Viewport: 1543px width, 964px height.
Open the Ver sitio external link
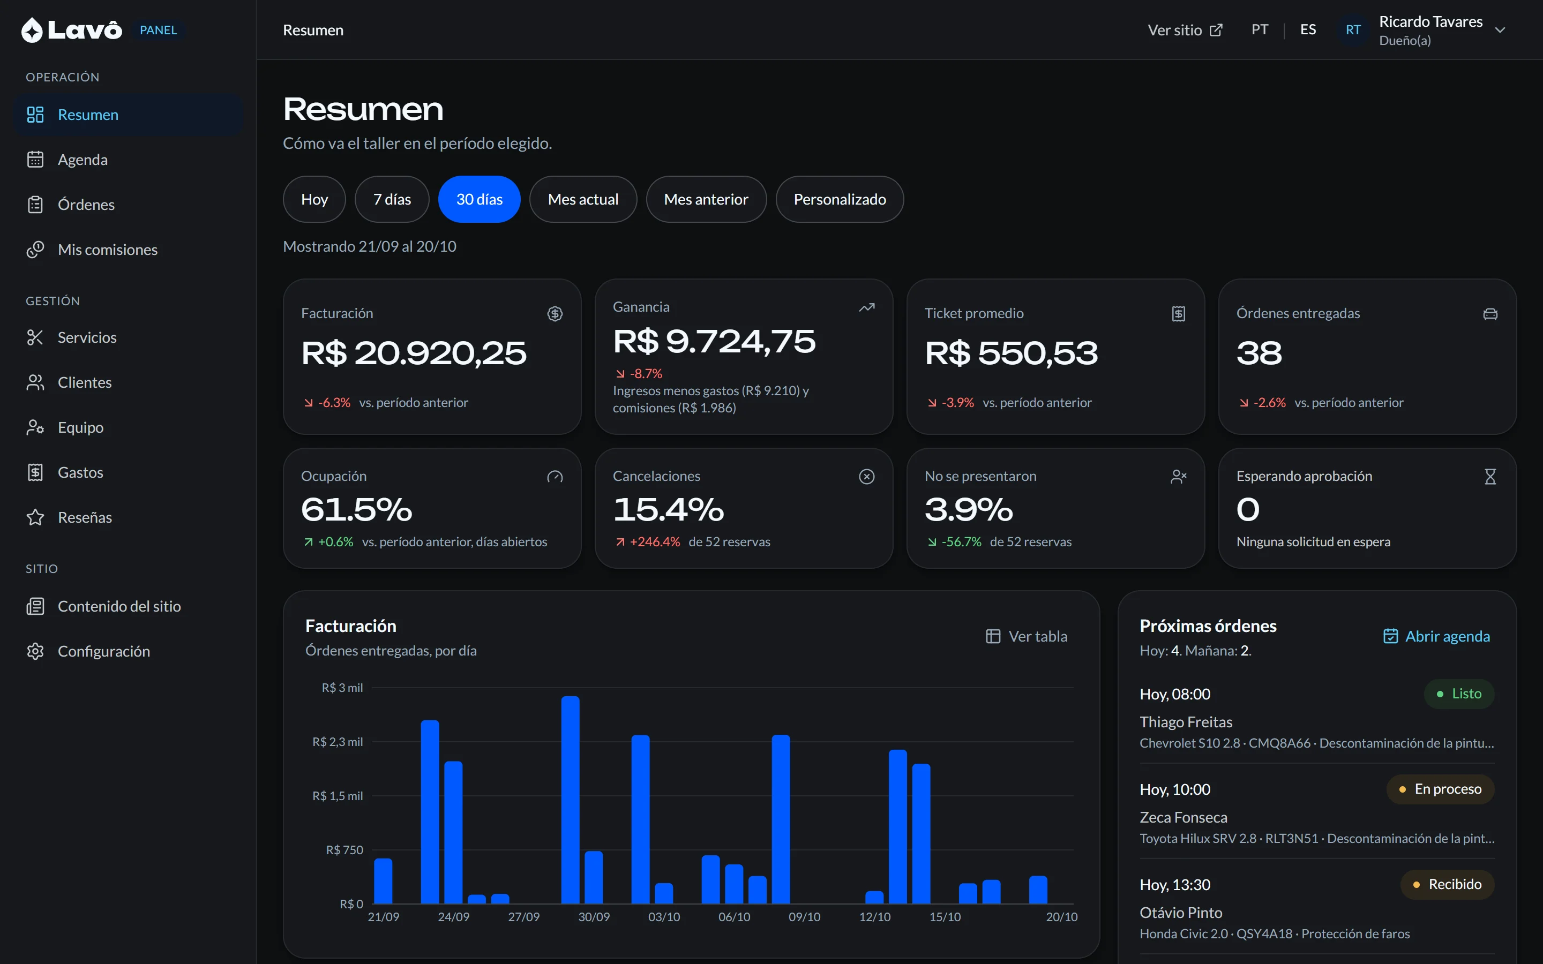click(1185, 30)
